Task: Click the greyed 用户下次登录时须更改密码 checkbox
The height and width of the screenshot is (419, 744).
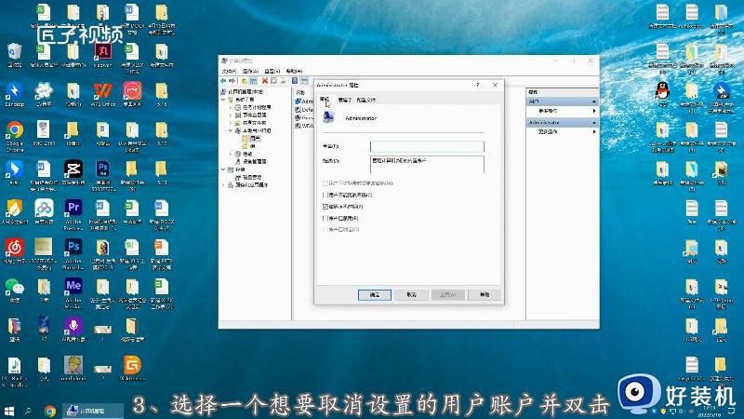Action: coord(325,182)
